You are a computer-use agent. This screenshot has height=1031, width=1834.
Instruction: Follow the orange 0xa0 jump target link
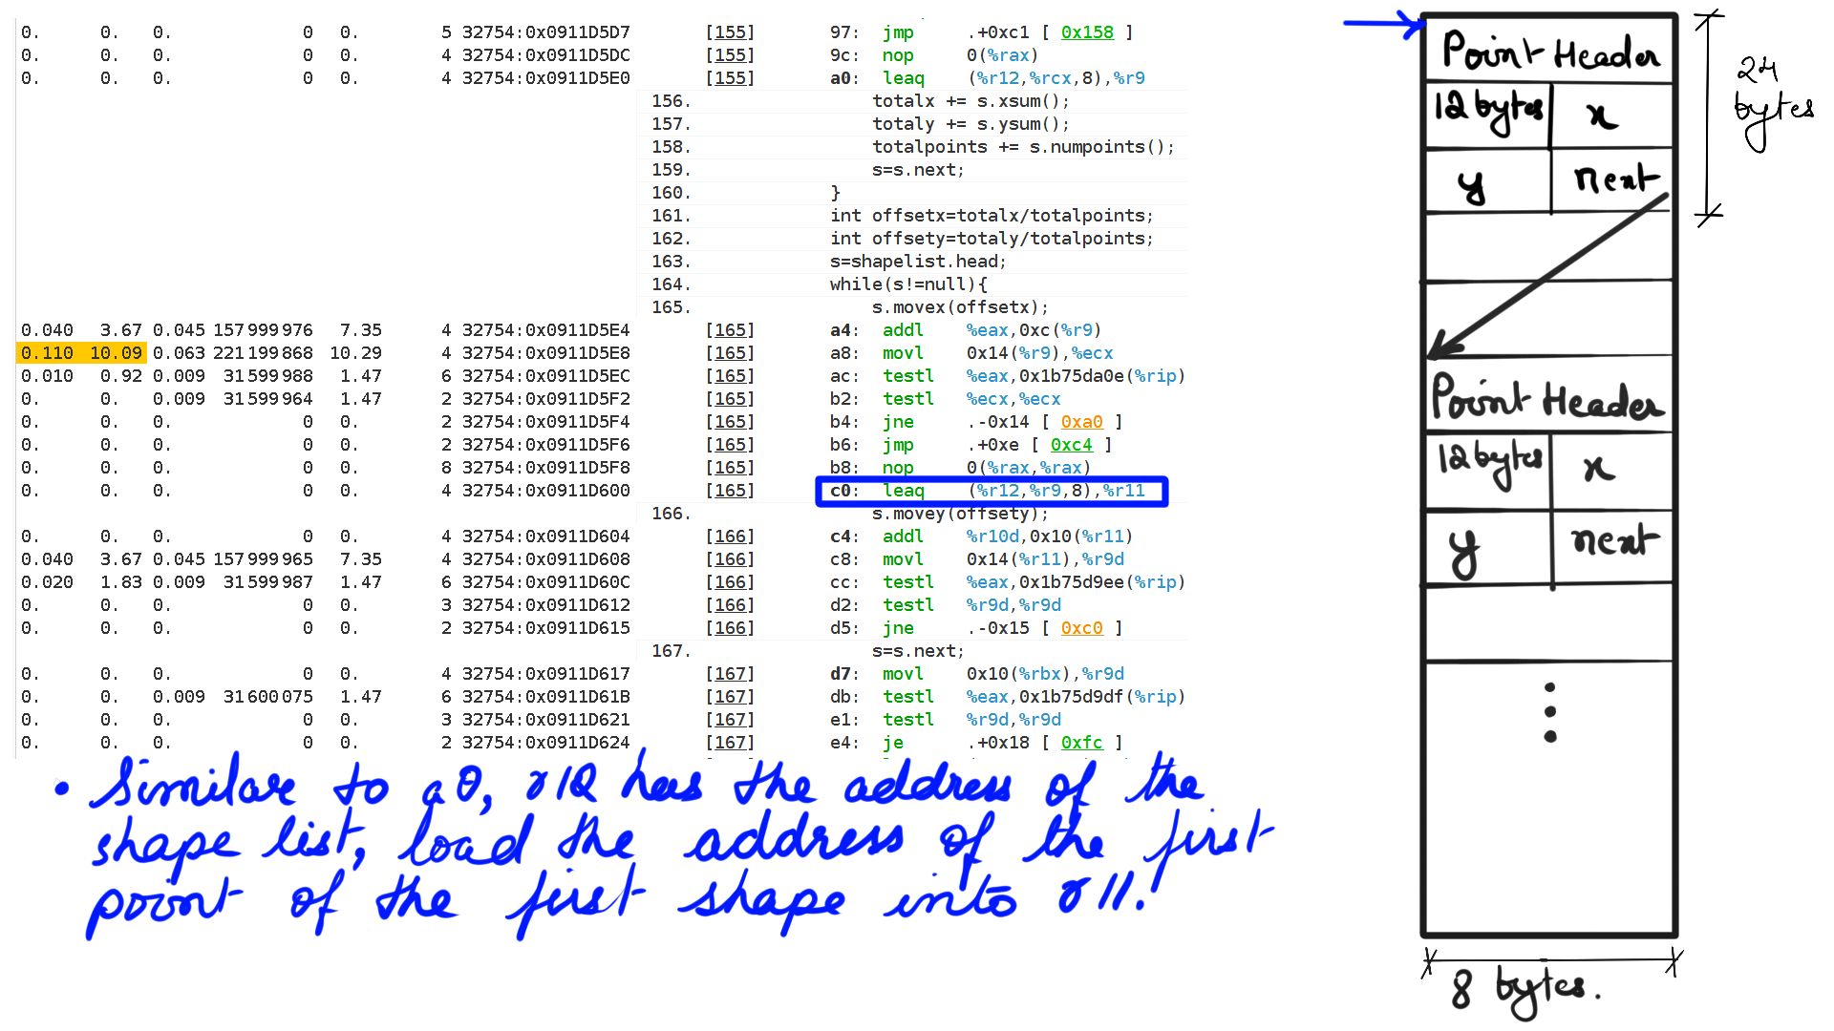1081,422
